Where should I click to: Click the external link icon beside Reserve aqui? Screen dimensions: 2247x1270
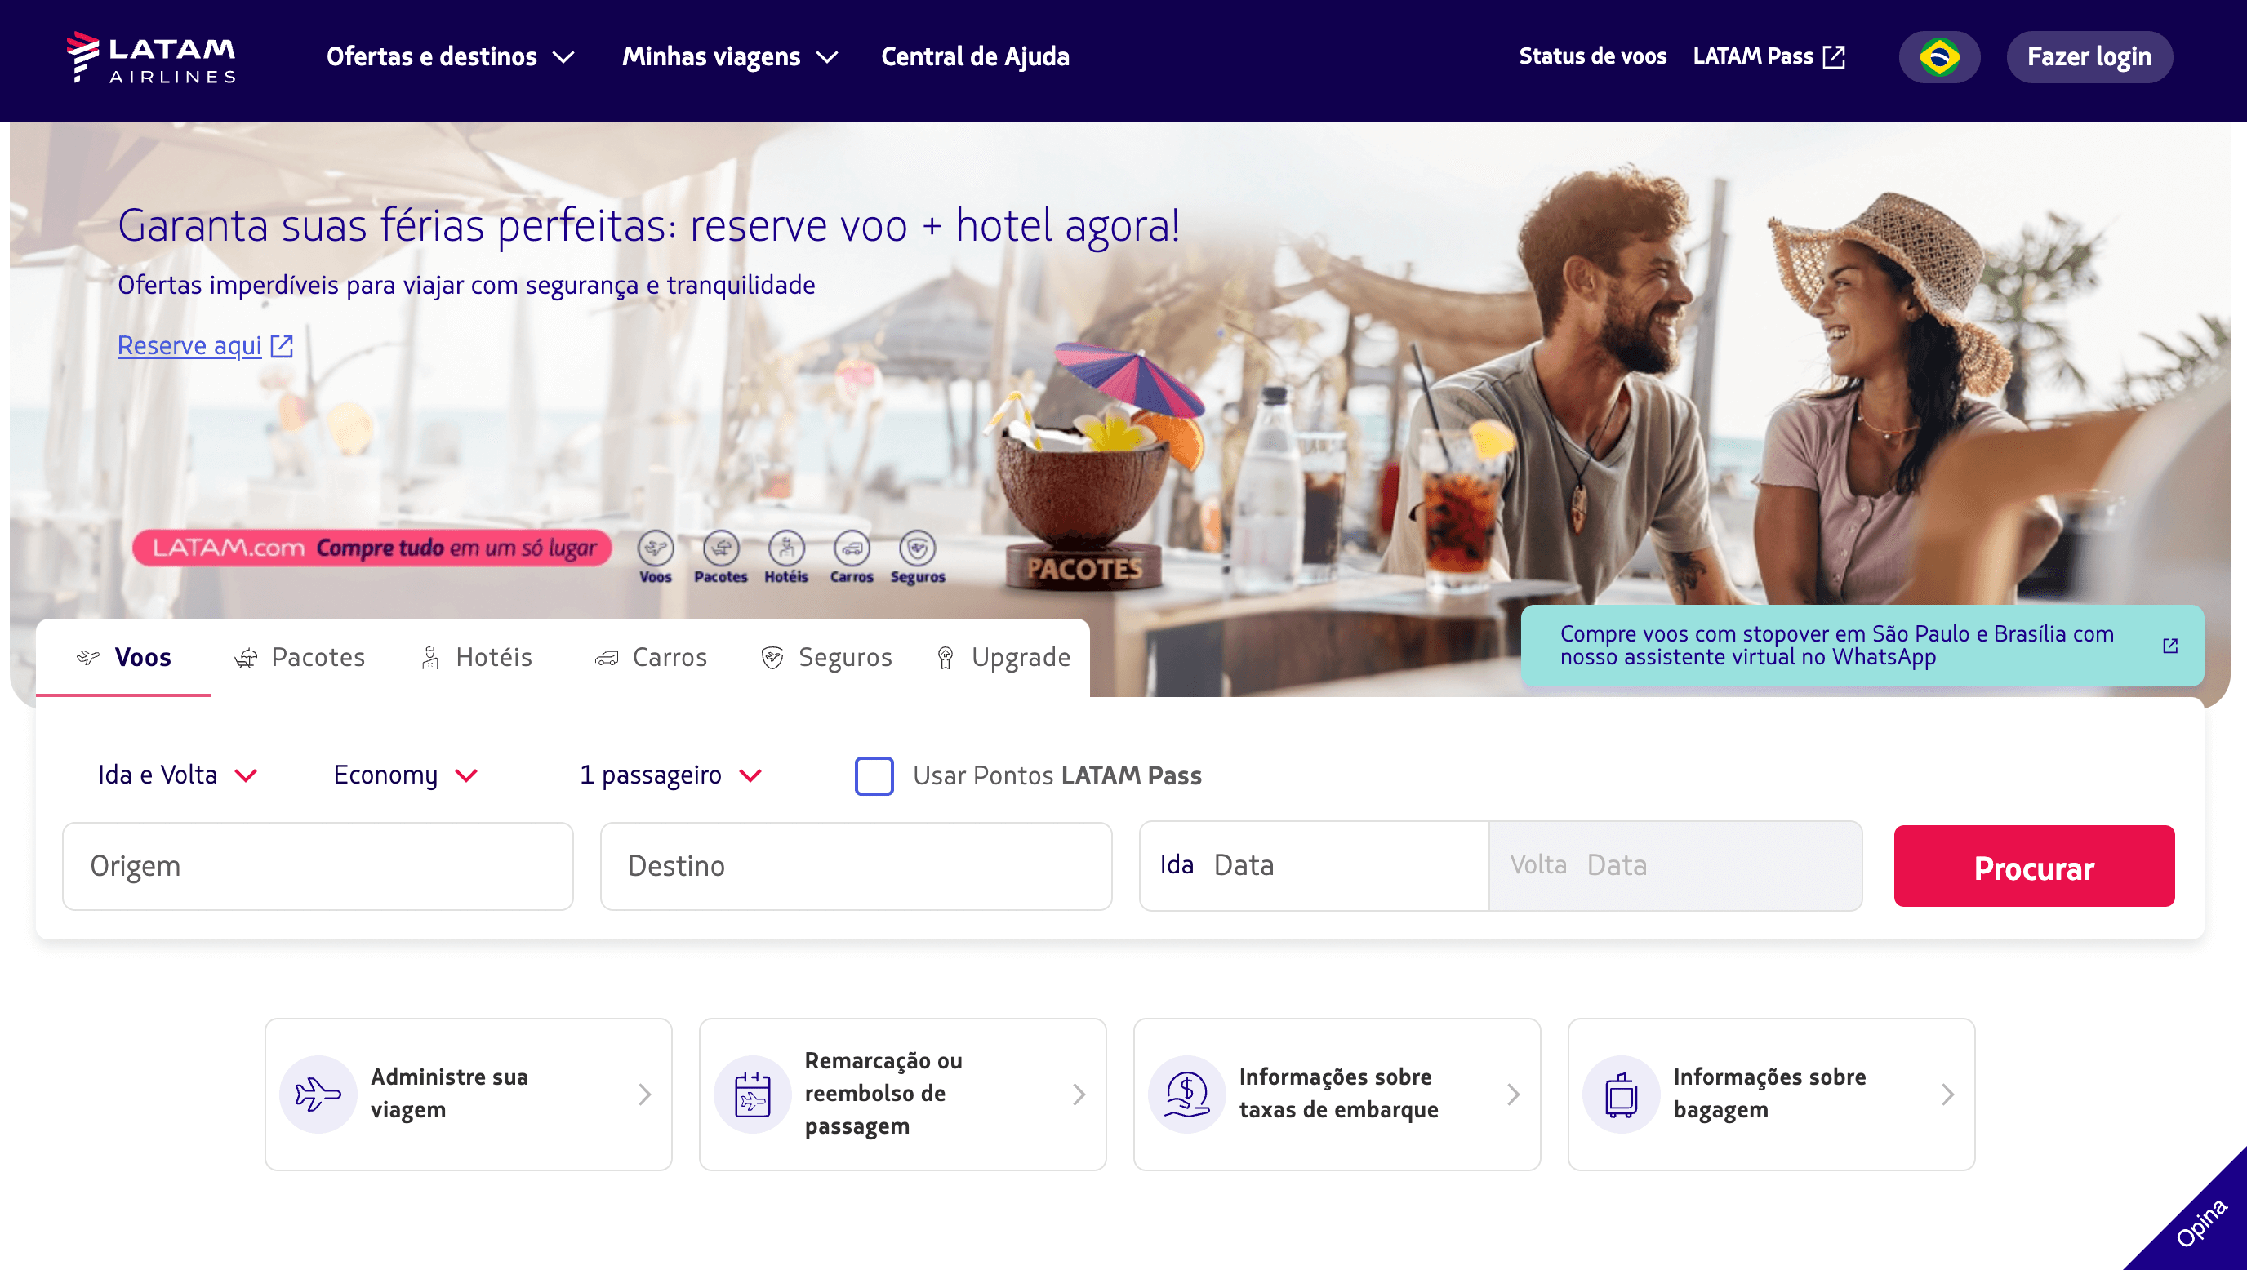(x=282, y=346)
